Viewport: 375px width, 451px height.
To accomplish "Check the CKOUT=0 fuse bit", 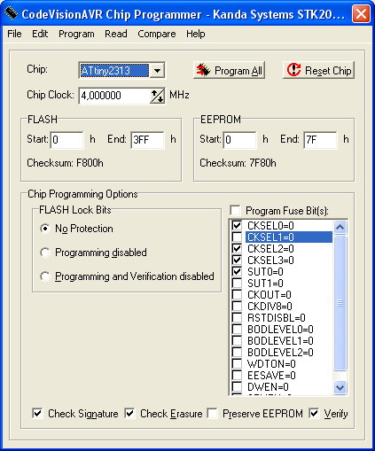I will pyautogui.click(x=237, y=294).
